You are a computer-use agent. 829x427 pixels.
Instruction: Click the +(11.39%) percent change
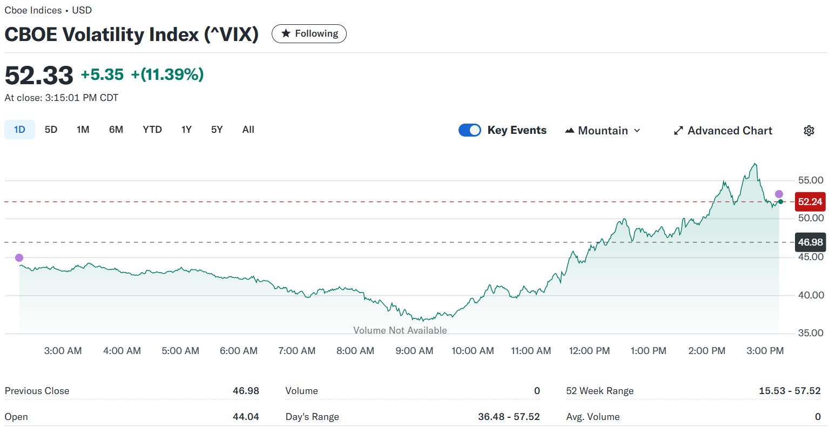[167, 74]
